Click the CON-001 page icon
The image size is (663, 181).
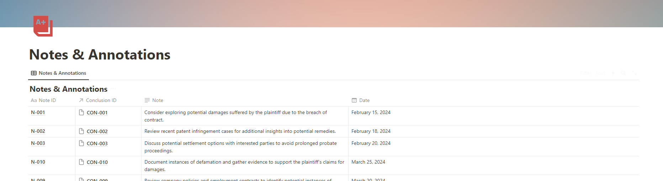click(x=81, y=112)
